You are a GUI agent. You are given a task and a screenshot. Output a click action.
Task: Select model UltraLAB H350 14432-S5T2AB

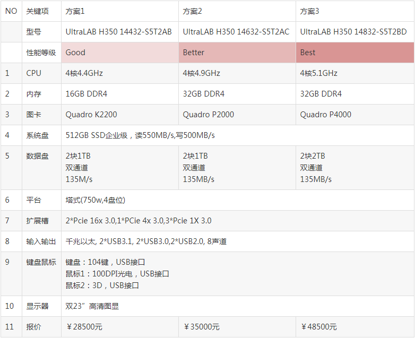119,32
